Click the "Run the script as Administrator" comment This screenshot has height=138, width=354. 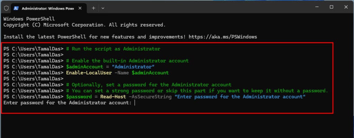113,49
